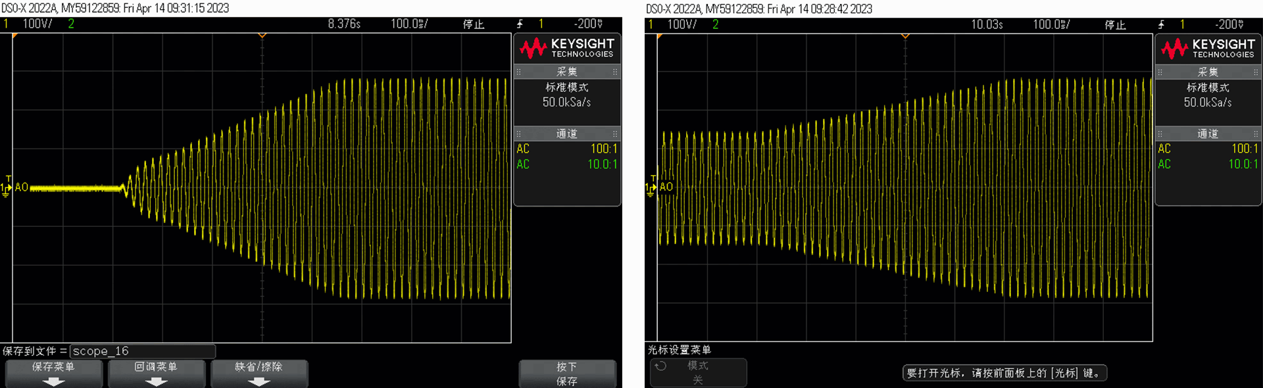This screenshot has width=1263, height=388.
Task: Select channel 2 indicator in left scope
Action: 71,24
